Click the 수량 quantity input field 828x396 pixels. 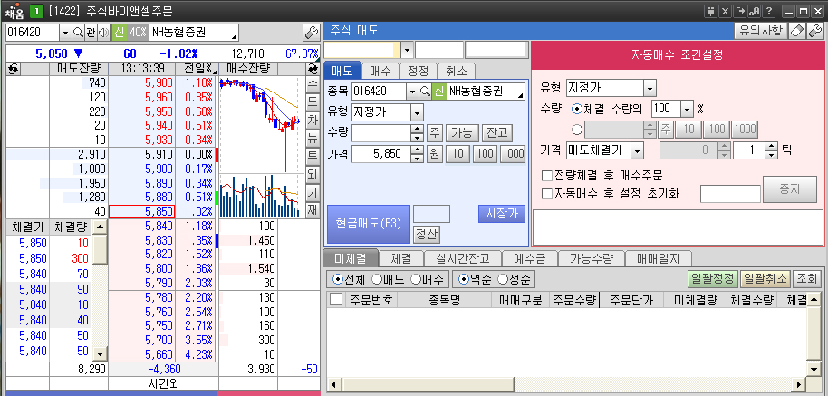pyautogui.click(x=380, y=133)
